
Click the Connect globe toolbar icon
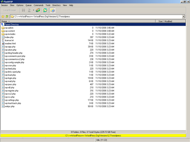pyautogui.click(x=38, y=10)
